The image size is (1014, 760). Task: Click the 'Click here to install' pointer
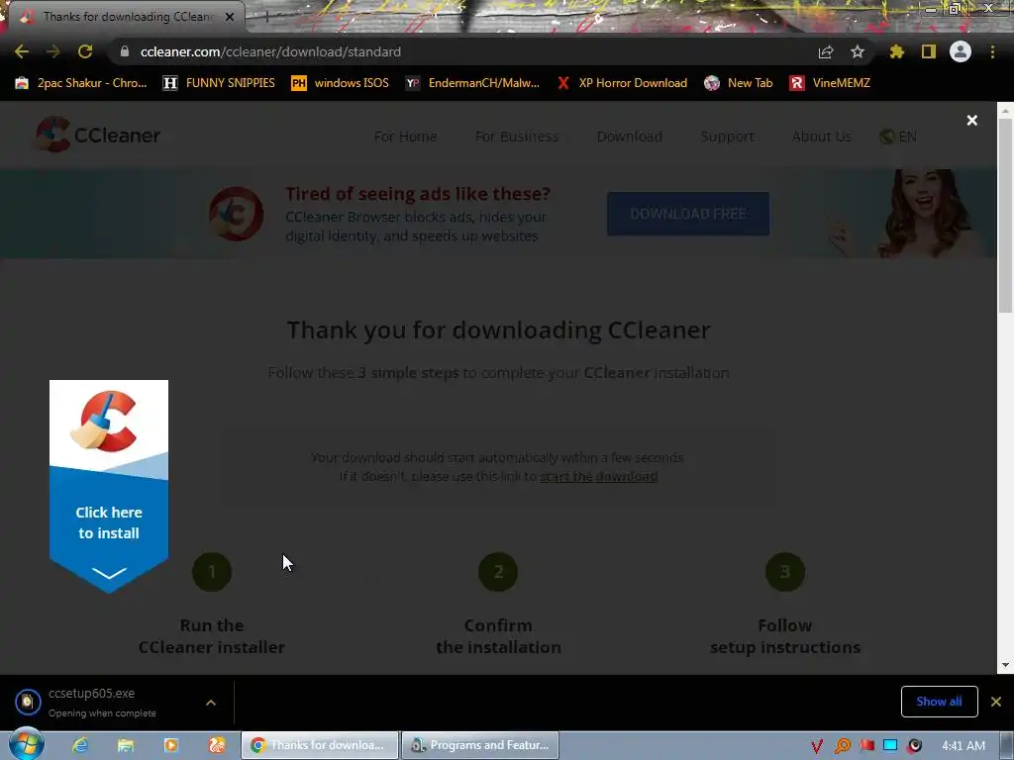click(x=109, y=486)
